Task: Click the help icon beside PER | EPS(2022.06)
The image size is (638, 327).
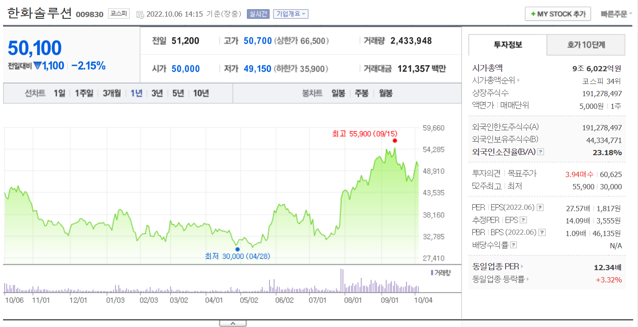Action: tap(540, 207)
